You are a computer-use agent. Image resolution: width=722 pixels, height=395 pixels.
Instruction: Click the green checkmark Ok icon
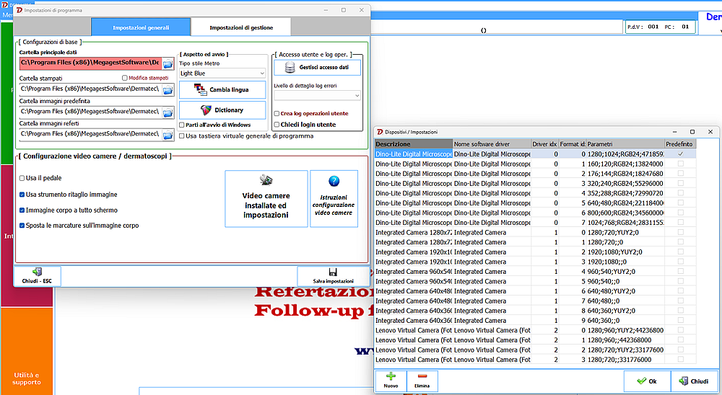coord(641,381)
